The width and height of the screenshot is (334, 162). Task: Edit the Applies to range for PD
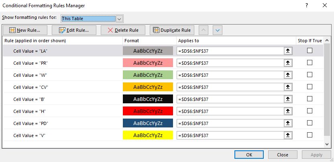coord(230,123)
